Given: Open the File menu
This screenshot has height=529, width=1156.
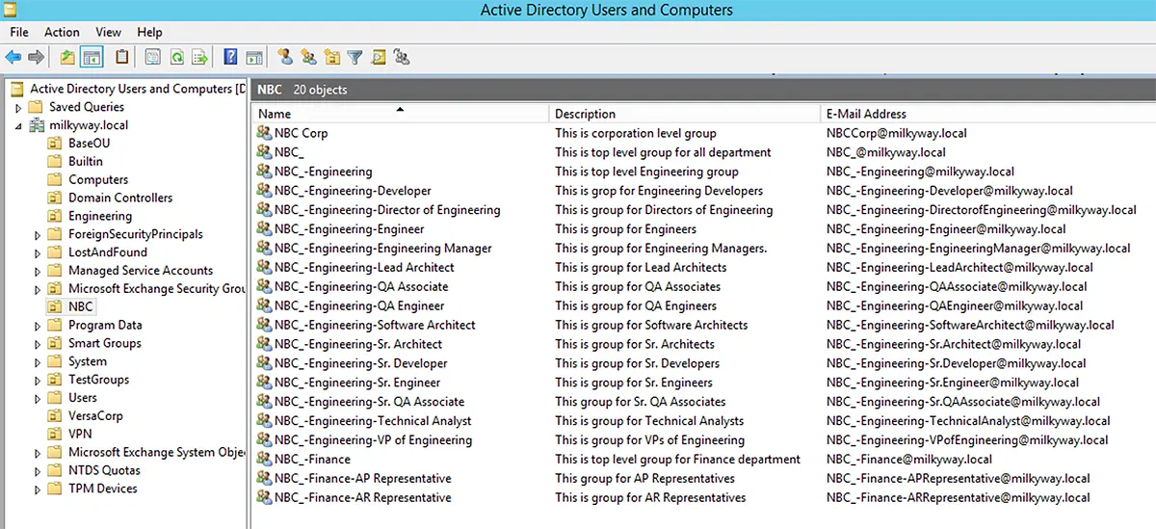Looking at the screenshot, I should pyautogui.click(x=19, y=32).
